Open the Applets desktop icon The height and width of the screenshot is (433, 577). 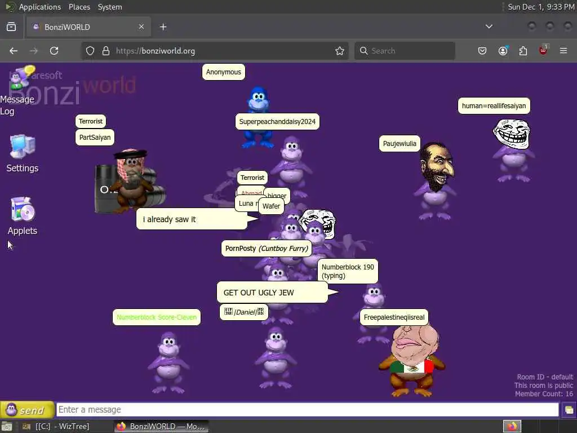coord(23,216)
